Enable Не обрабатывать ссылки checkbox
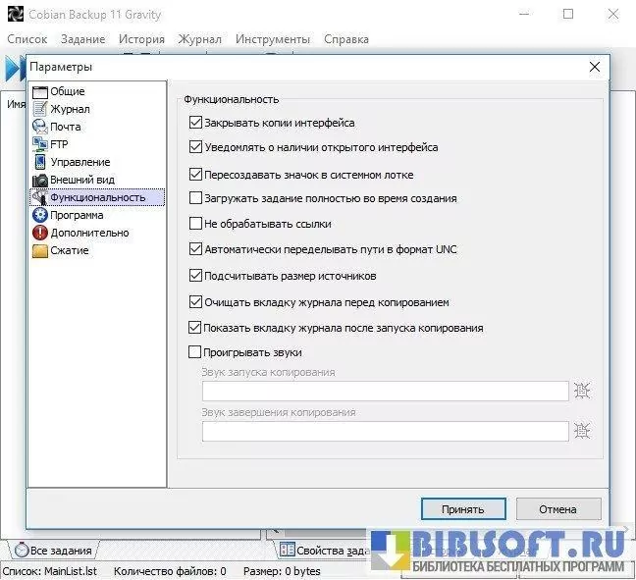636x580 pixels. (194, 224)
